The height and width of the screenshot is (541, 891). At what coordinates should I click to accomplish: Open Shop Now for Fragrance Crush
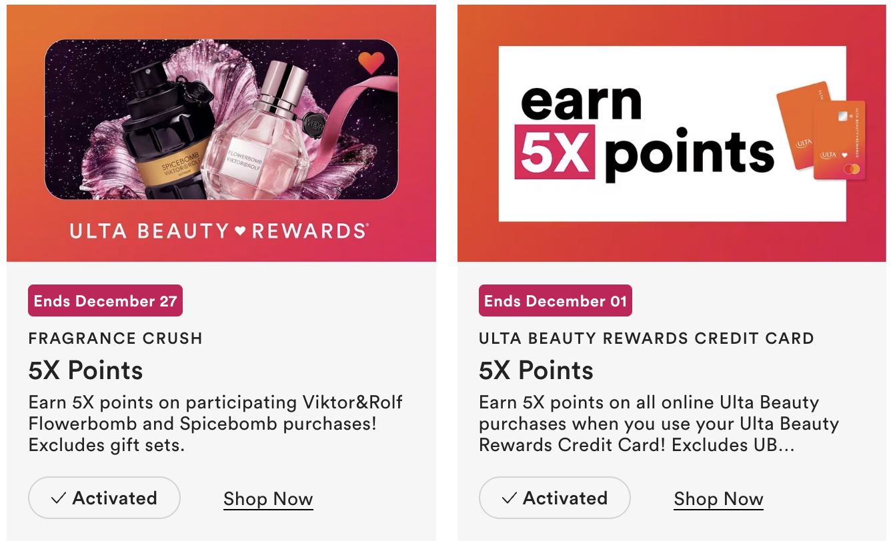268,499
